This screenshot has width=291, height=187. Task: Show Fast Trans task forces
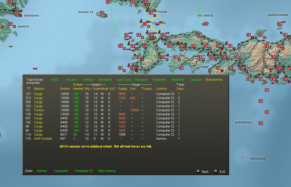click(x=124, y=80)
